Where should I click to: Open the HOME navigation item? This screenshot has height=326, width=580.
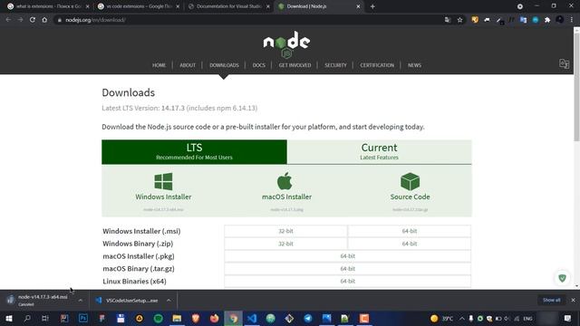(159, 65)
